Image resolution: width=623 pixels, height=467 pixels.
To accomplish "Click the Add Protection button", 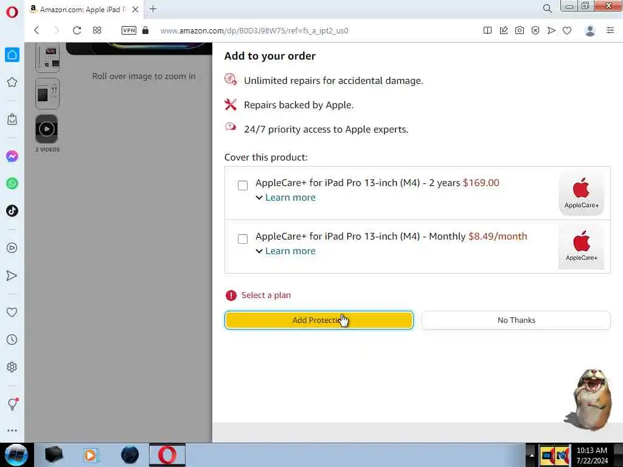I will (x=319, y=320).
